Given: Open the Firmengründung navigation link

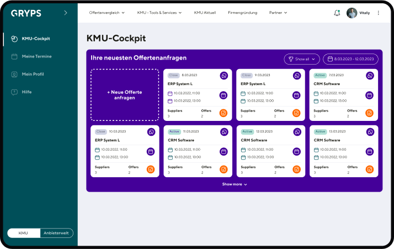Looking at the screenshot, I should (x=242, y=13).
